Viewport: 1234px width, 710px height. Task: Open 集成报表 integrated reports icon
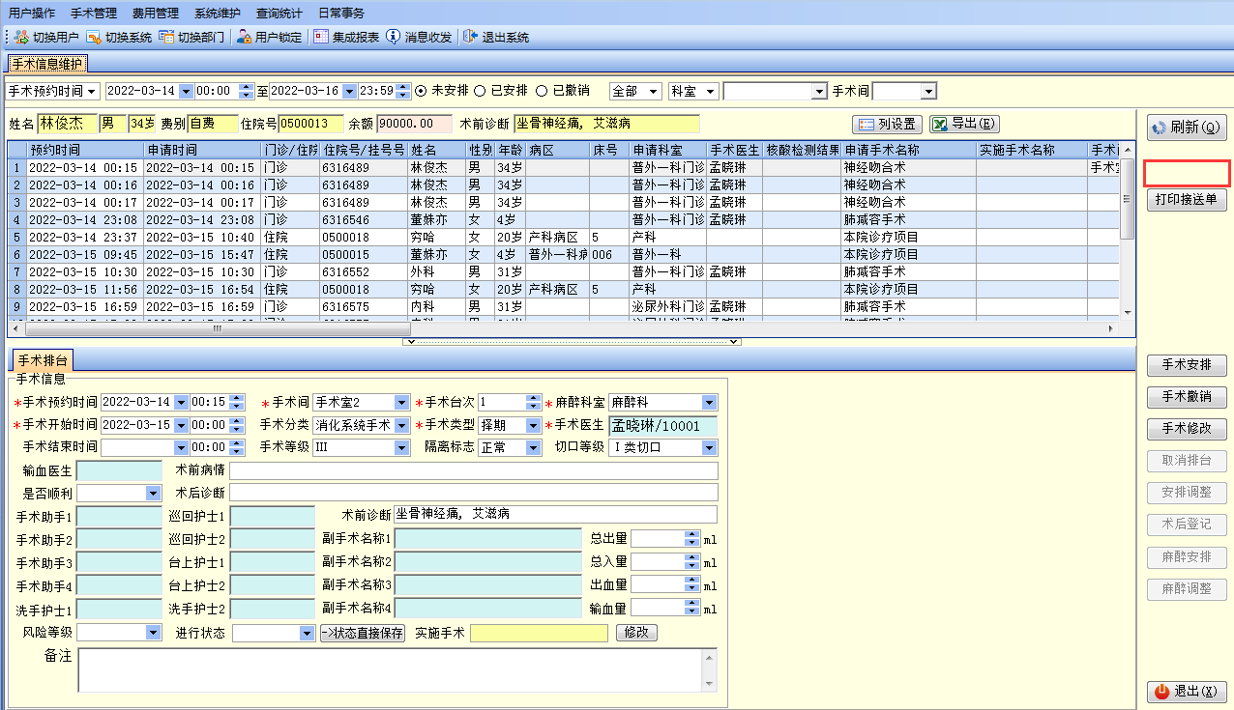[x=321, y=38]
